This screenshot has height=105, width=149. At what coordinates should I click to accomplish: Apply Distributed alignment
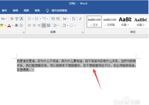coord(48,25)
